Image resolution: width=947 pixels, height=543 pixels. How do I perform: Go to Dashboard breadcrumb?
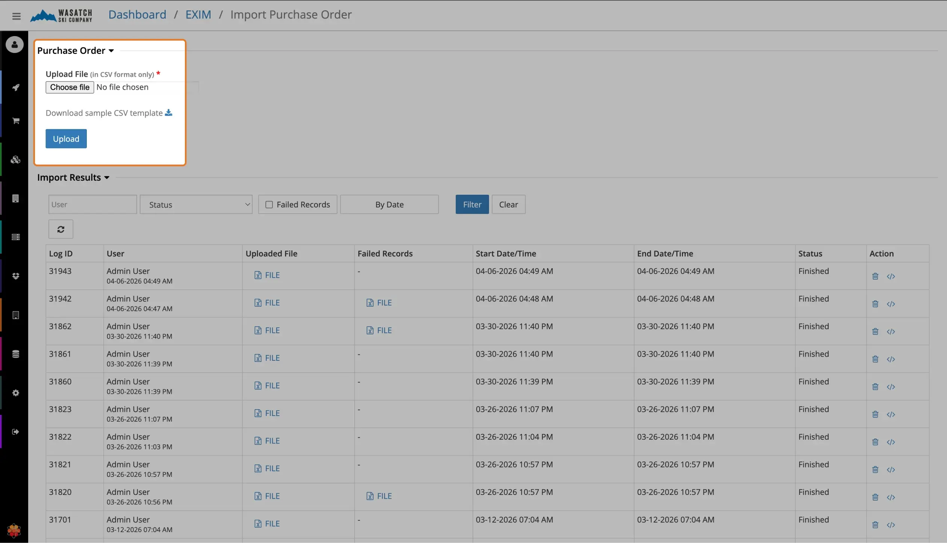[x=137, y=15]
